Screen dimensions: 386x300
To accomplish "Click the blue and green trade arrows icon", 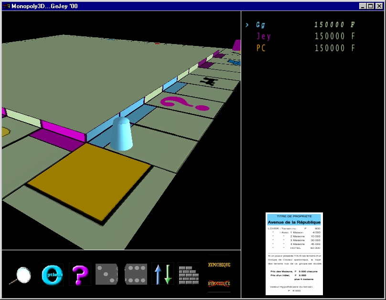I will pyautogui.click(x=162, y=275).
